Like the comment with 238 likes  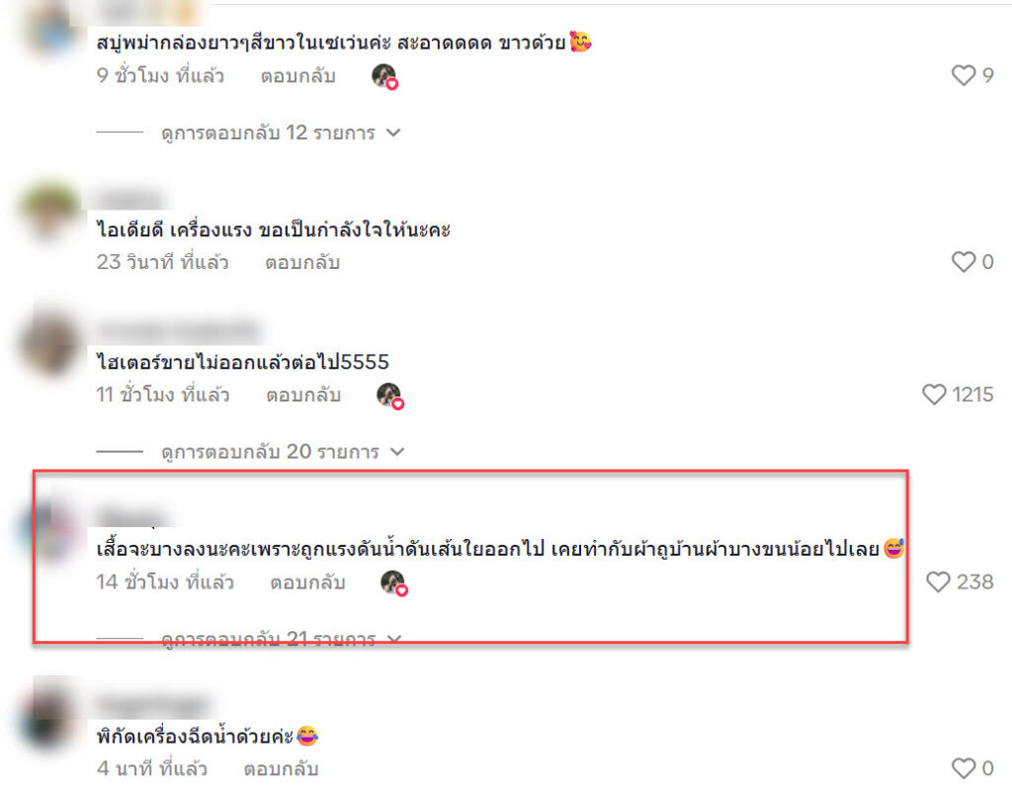(x=938, y=581)
